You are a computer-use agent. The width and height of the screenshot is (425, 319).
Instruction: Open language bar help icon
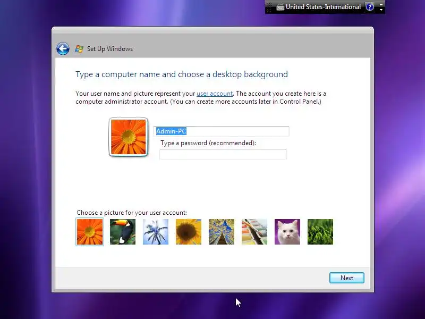click(369, 7)
